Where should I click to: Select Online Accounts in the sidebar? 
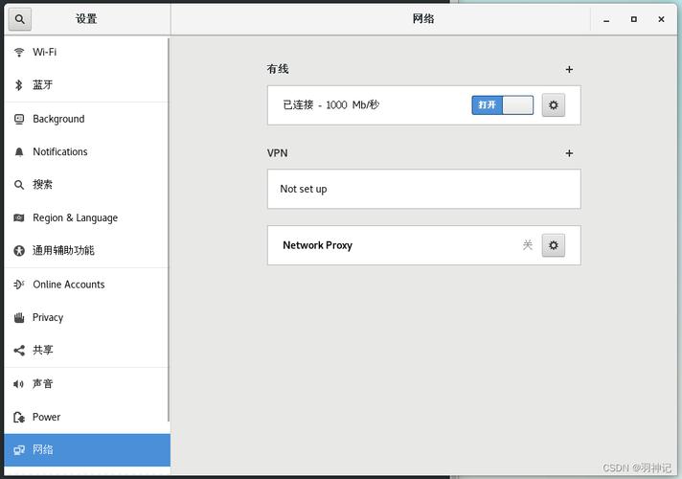coord(86,285)
